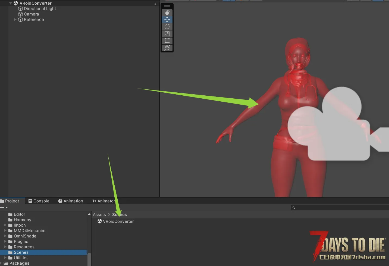Select Directional Light in Hierarchy
Viewport: 389px width, 266px height.
pos(40,9)
